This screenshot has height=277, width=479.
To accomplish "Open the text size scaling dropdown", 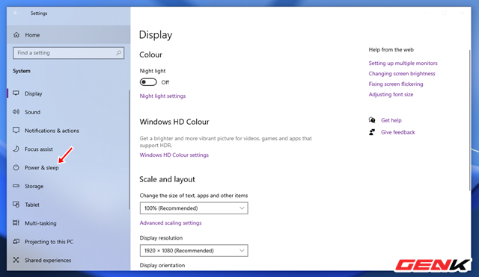I will [x=194, y=208].
